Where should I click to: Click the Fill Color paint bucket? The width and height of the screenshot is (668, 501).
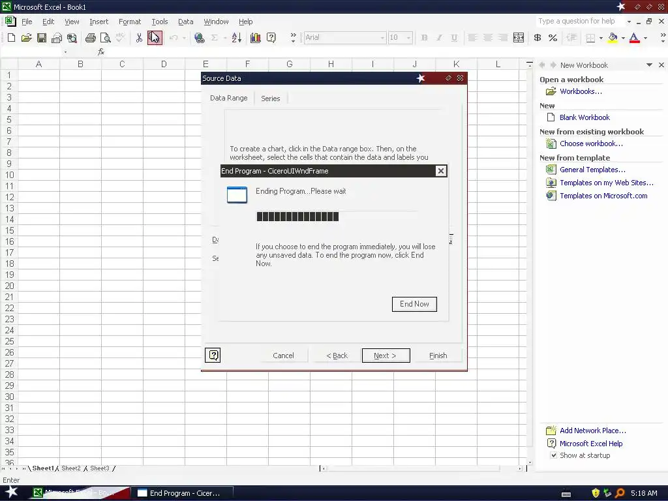tap(613, 37)
